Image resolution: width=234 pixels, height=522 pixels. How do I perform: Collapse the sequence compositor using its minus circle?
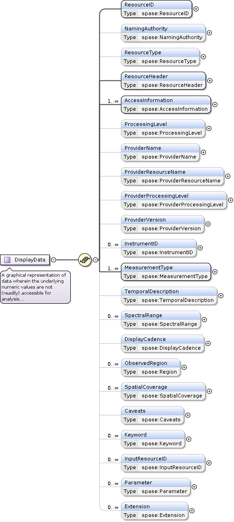click(96, 260)
